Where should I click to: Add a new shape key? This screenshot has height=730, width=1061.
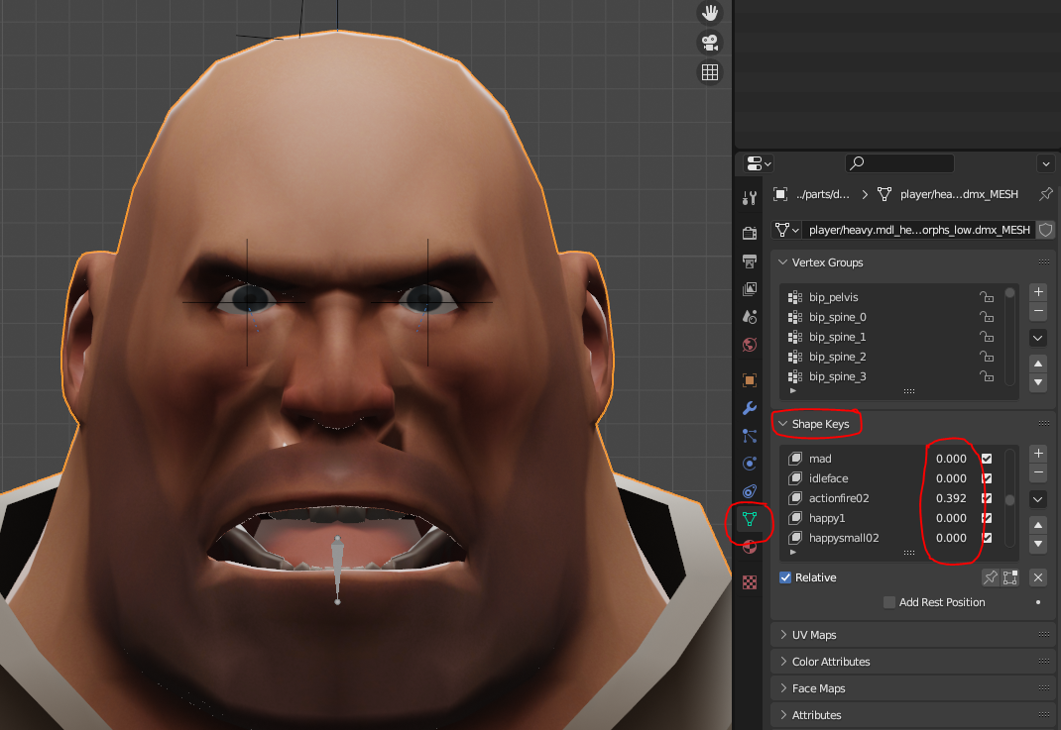coord(1038,453)
